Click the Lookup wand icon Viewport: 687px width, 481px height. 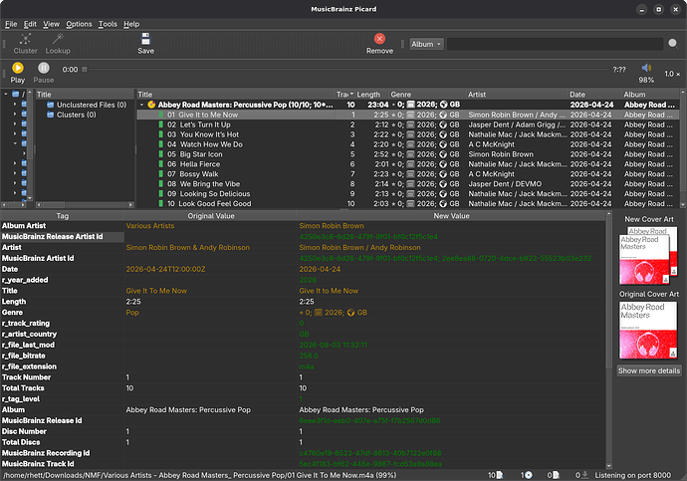[x=58, y=39]
